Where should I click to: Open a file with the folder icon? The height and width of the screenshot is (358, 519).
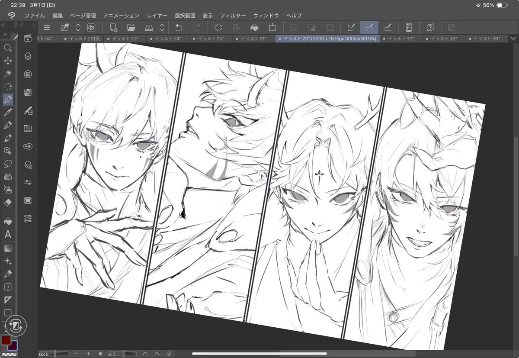point(131,28)
